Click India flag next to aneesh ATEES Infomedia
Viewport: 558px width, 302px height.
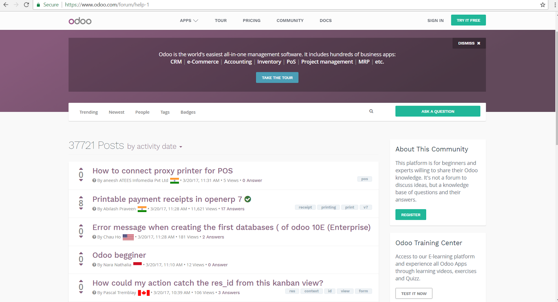174,181
